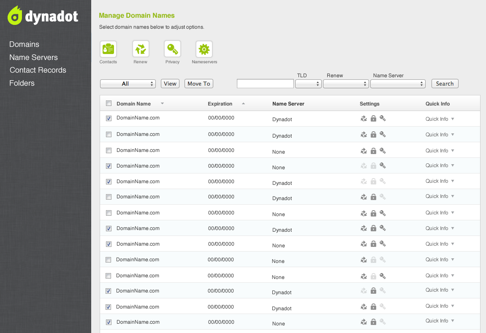This screenshot has height=333, width=486.
Task: Click the green Renew arrows icon
Action: click(x=141, y=49)
